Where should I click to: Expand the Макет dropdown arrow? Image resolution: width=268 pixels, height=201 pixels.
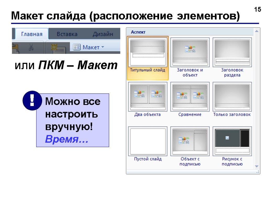103,47
